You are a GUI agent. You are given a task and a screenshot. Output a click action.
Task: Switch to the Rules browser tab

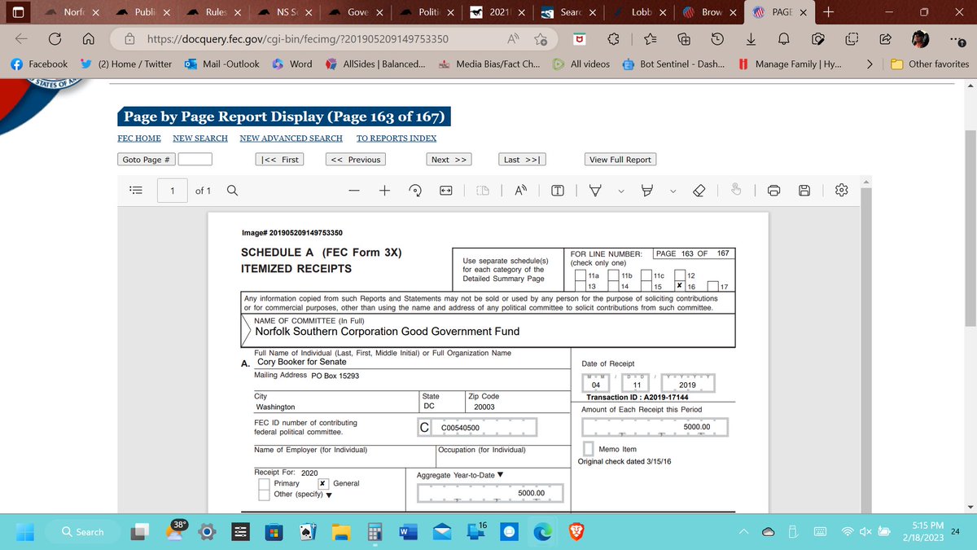pos(214,12)
